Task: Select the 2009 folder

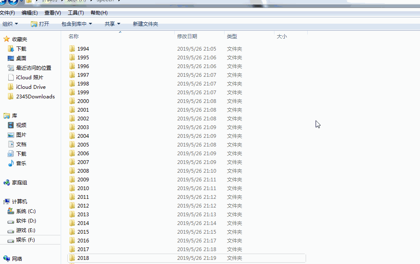Action: click(83, 179)
